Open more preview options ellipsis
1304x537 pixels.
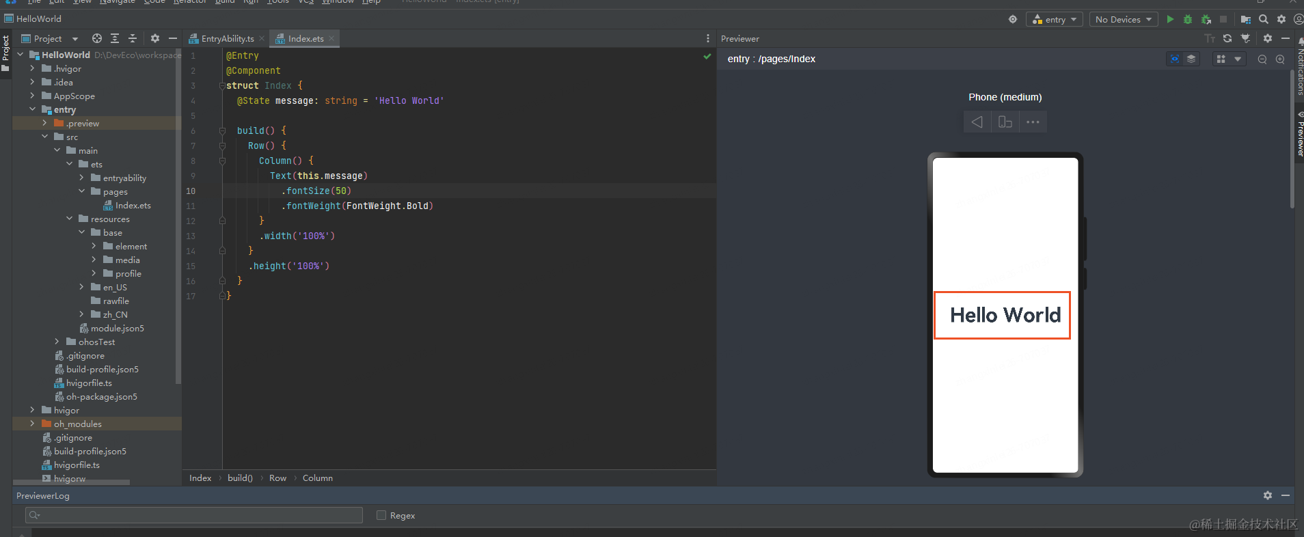(x=1033, y=122)
